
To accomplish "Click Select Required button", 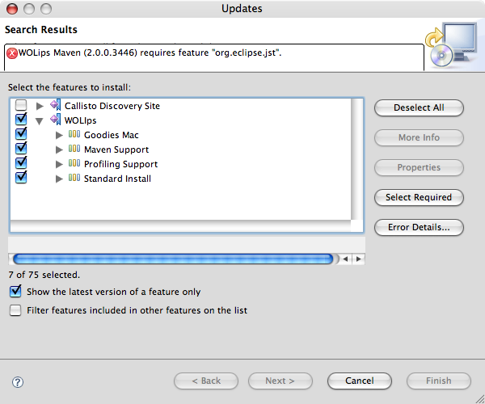I will click(x=419, y=197).
